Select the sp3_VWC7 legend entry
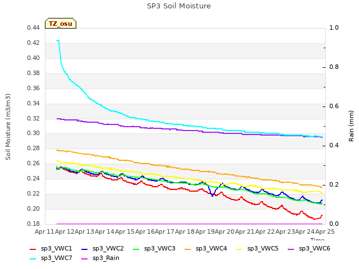This screenshot has height=269, width=359. 51,258
